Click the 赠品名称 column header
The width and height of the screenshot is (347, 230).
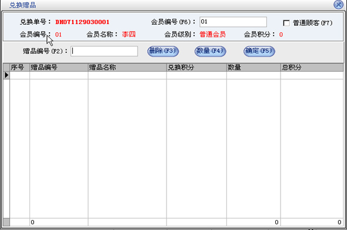pos(127,67)
